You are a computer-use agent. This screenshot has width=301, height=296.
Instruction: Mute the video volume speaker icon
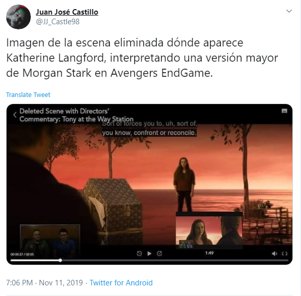coord(274,254)
